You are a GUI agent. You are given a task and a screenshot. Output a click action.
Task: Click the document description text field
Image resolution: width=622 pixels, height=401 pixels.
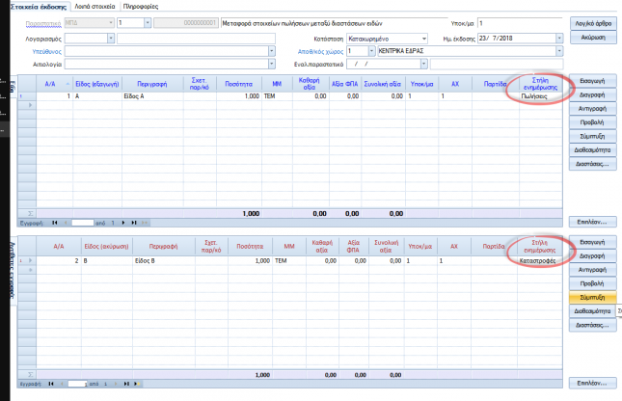[334, 23]
